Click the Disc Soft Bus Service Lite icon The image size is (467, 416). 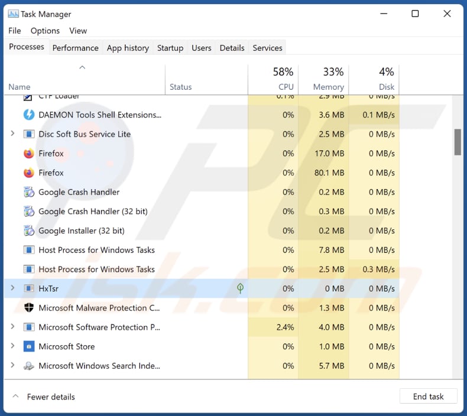[x=29, y=134]
